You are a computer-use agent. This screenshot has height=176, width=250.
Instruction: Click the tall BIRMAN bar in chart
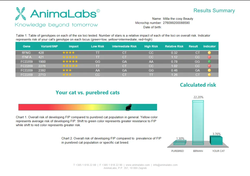point(198,123)
